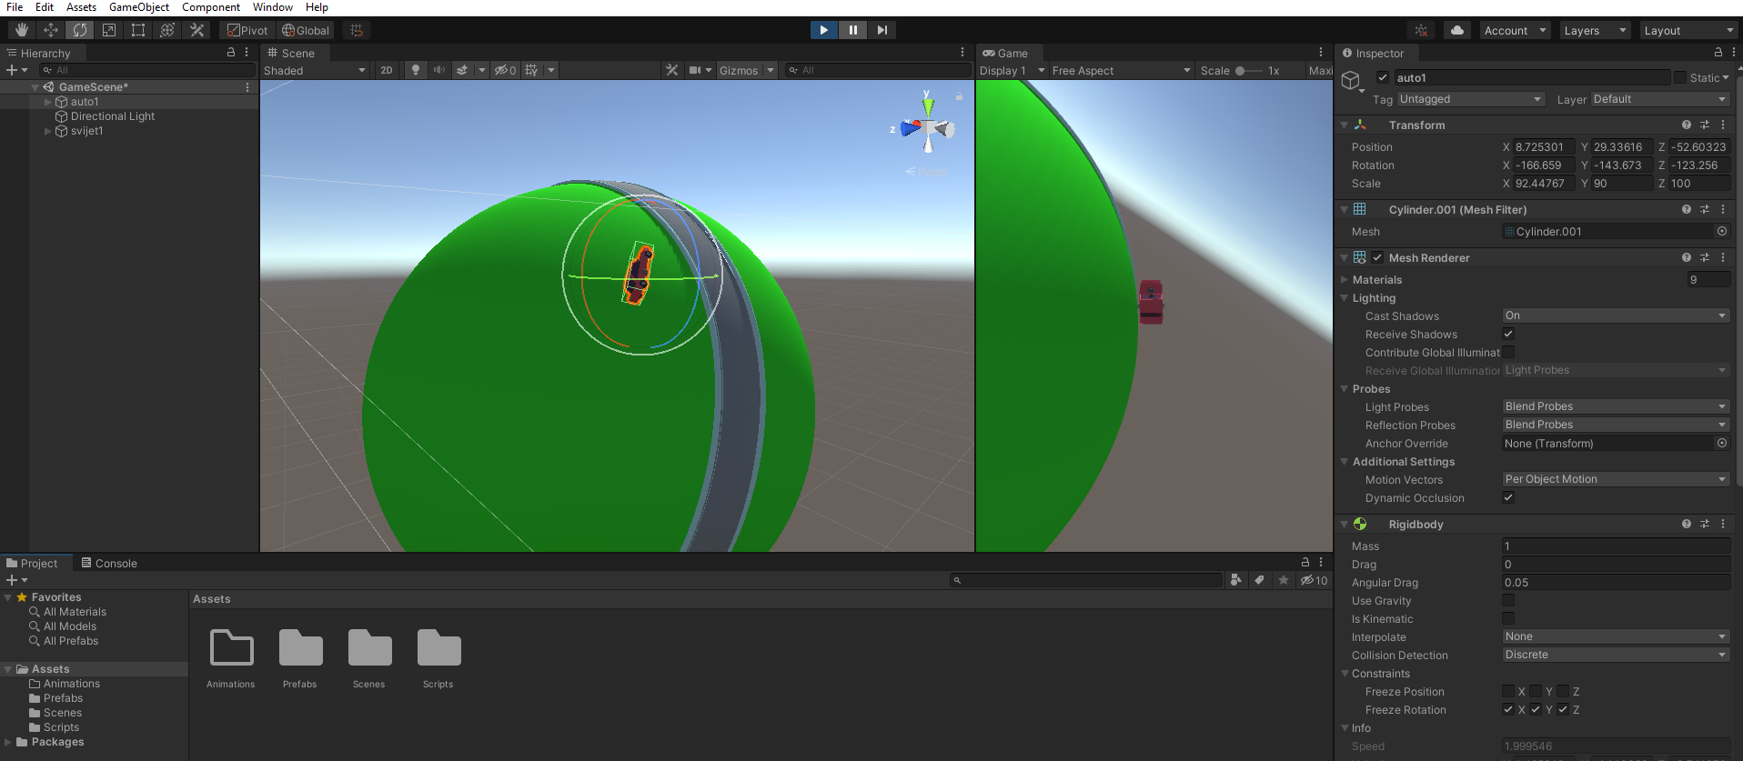This screenshot has height=761, width=1743.
Task: Expand auto1 in Hierarchy
Action: click(x=48, y=102)
